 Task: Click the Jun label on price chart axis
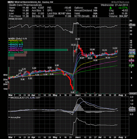[x=77, y=95]
